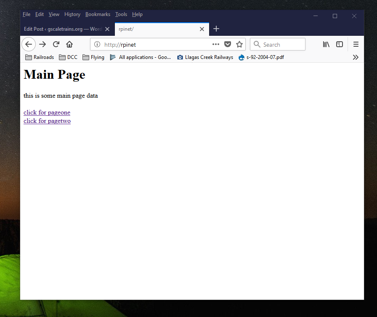Open the Firefox home page

69,45
